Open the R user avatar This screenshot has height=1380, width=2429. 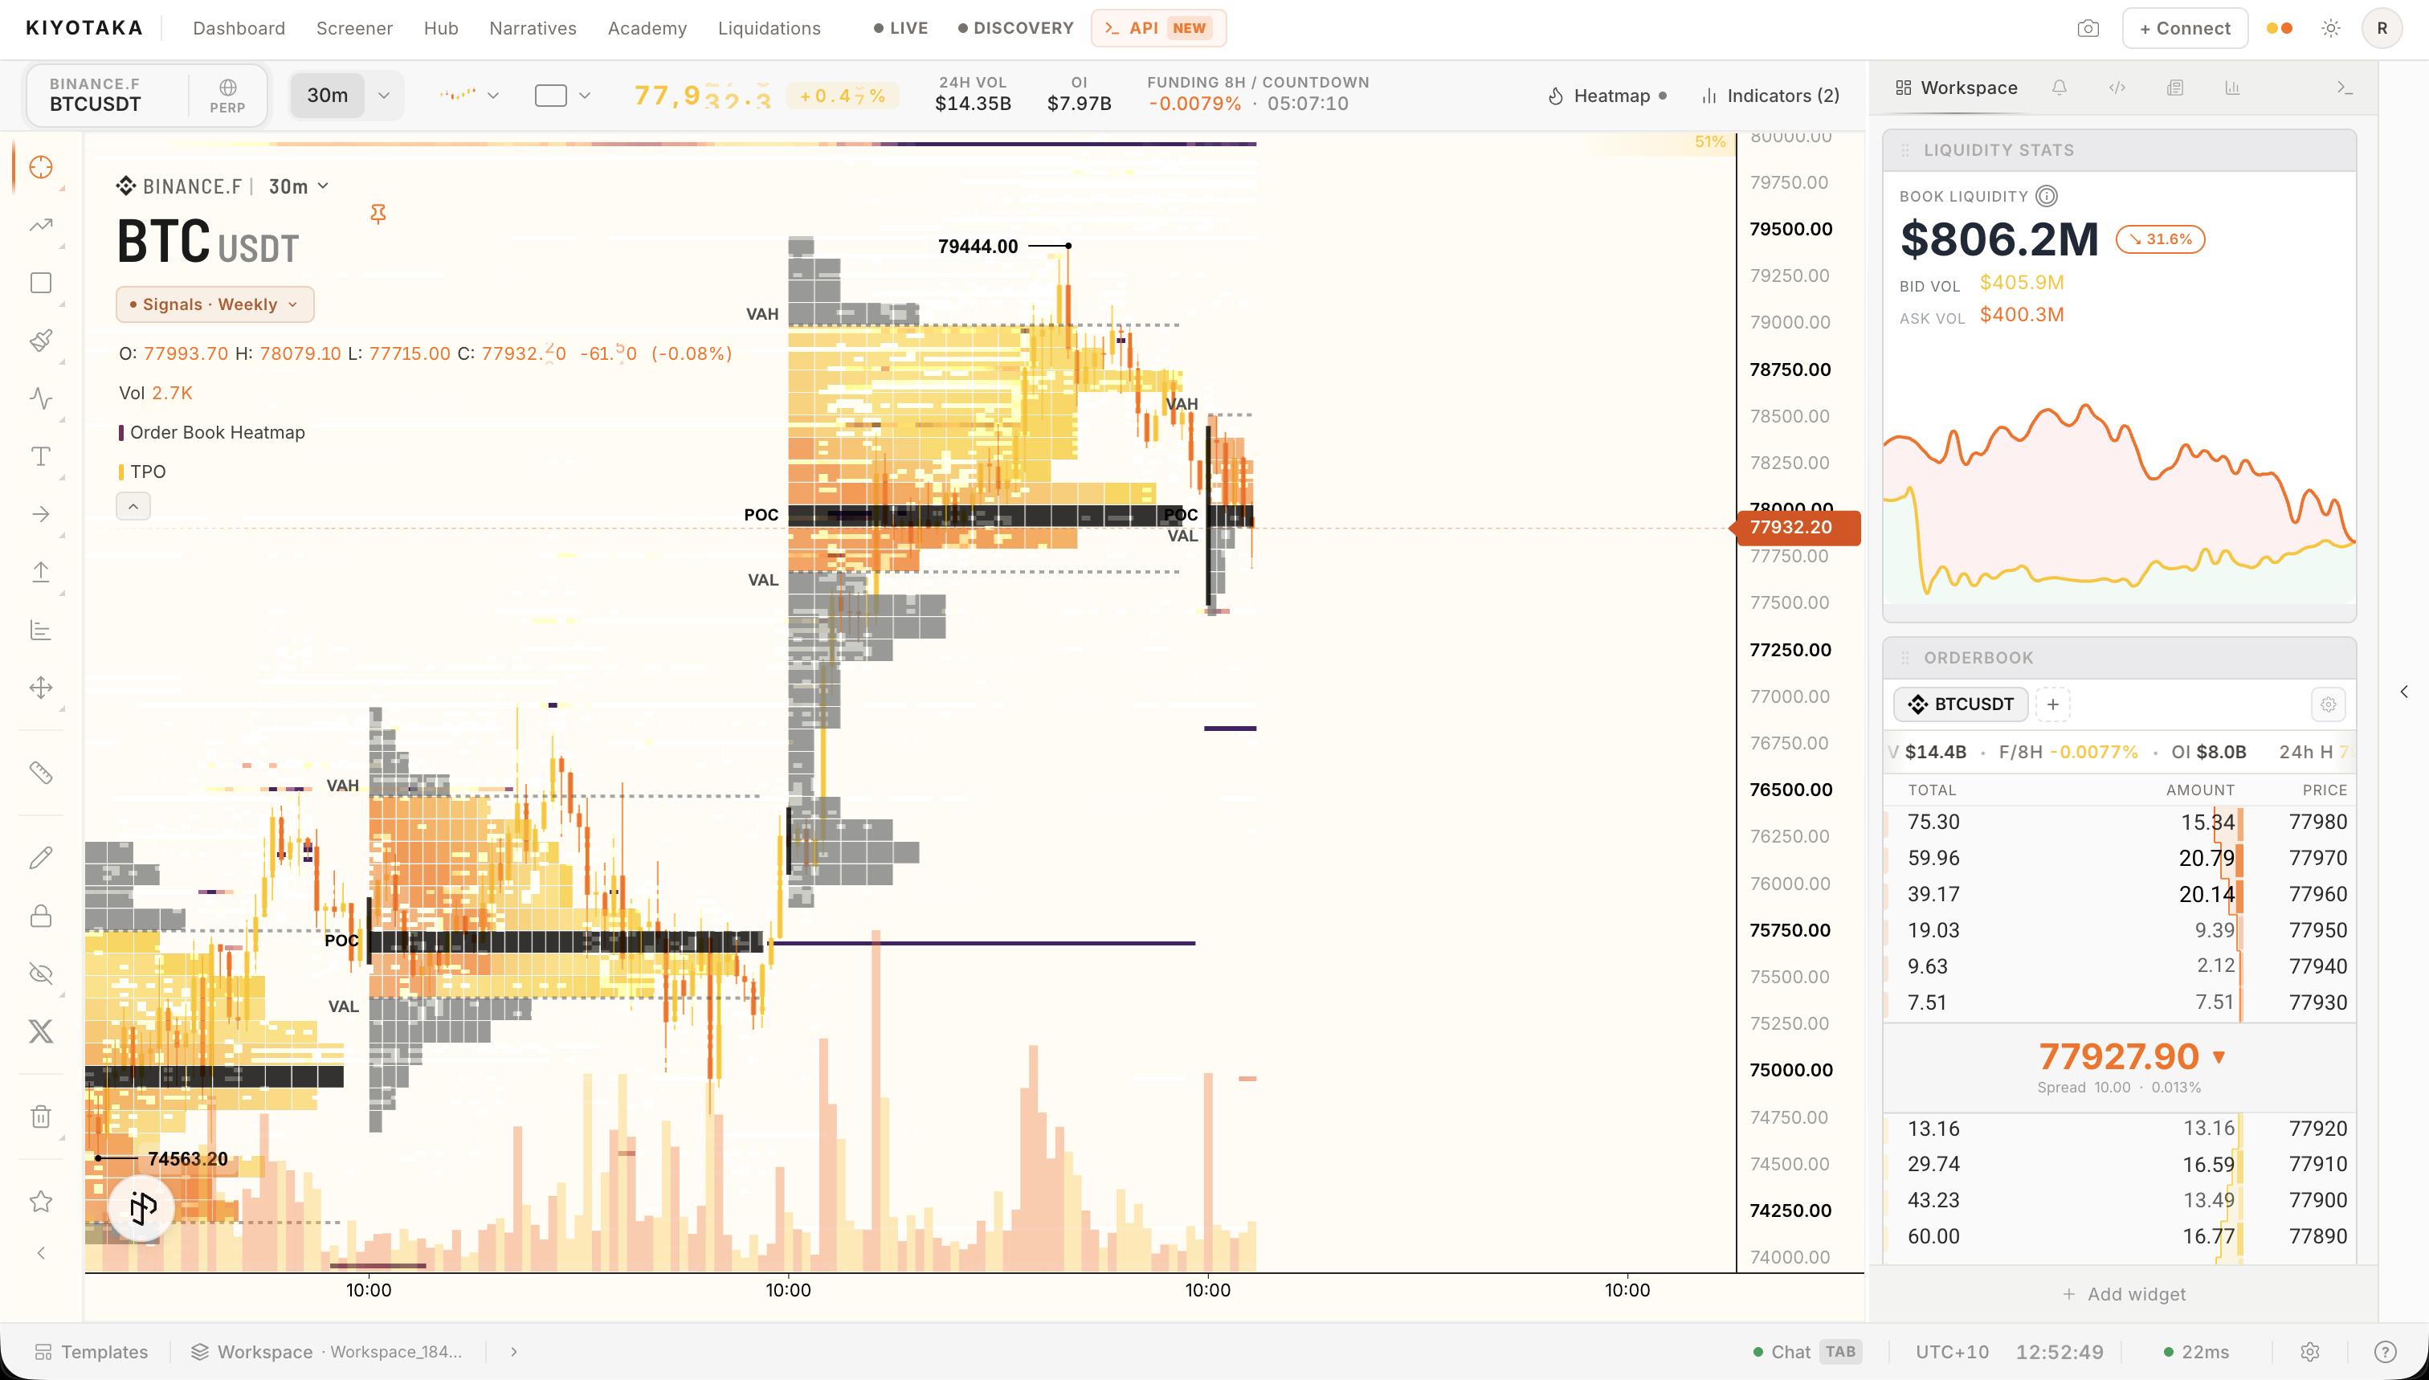[x=2382, y=28]
